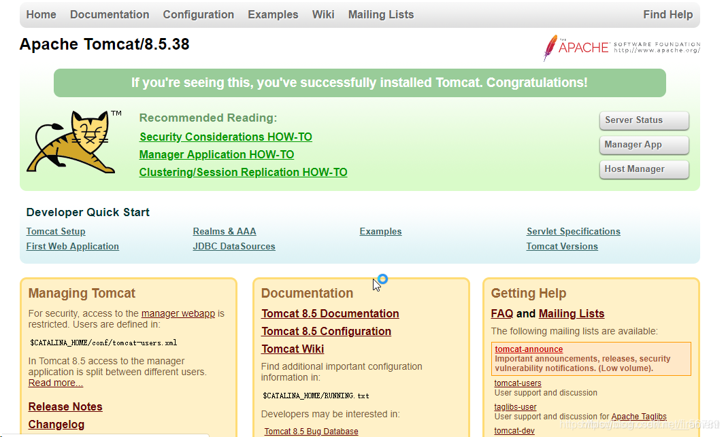This screenshot has width=726, height=437.
Task: Click Mailing Lists link under Getting Help
Action: (572, 313)
